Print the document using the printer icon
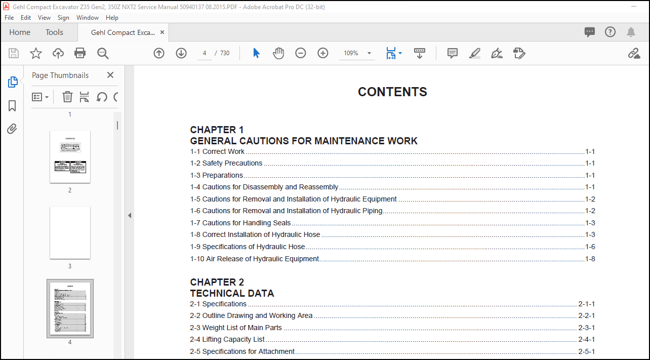Viewport: 650px width, 360px height. pyautogui.click(x=80, y=53)
